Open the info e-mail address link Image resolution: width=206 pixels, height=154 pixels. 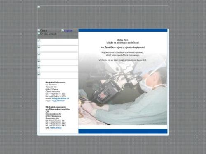coord(61,99)
